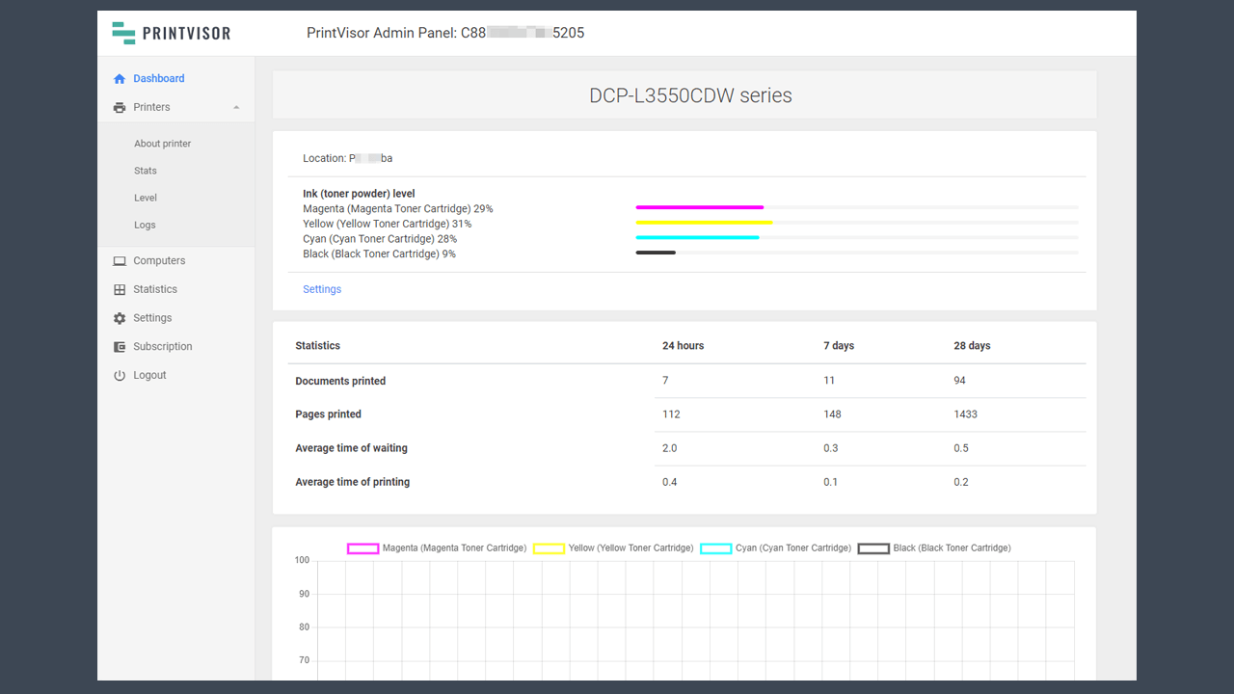Click the Dashboard home icon
The image size is (1234, 694).
point(120,79)
